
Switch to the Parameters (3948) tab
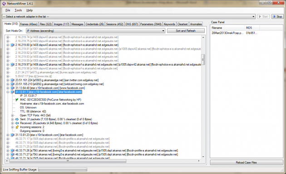coord(151,24)
